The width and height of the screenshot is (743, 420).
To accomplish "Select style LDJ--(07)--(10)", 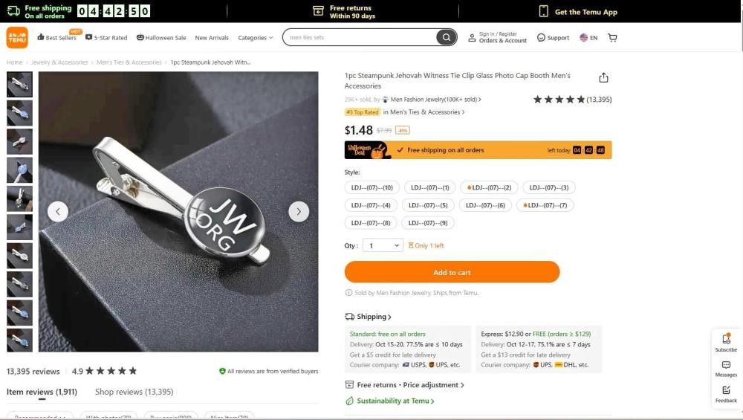I will (371, 187).
